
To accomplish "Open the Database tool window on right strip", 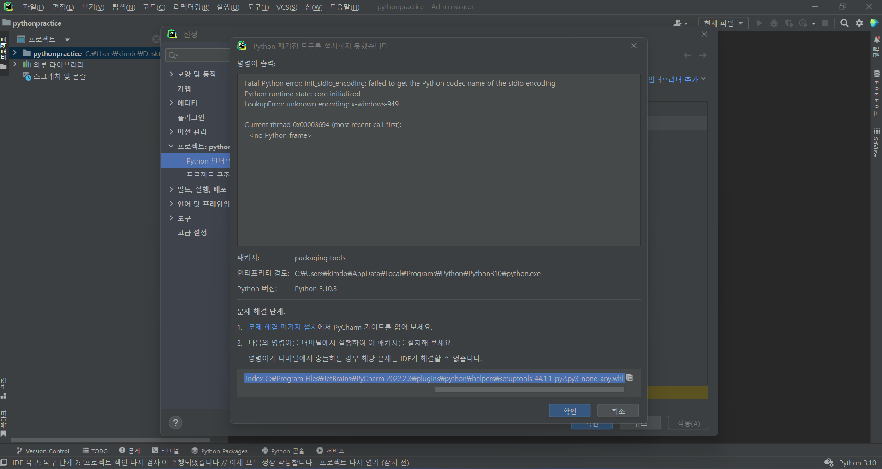I will pos(876,92).
